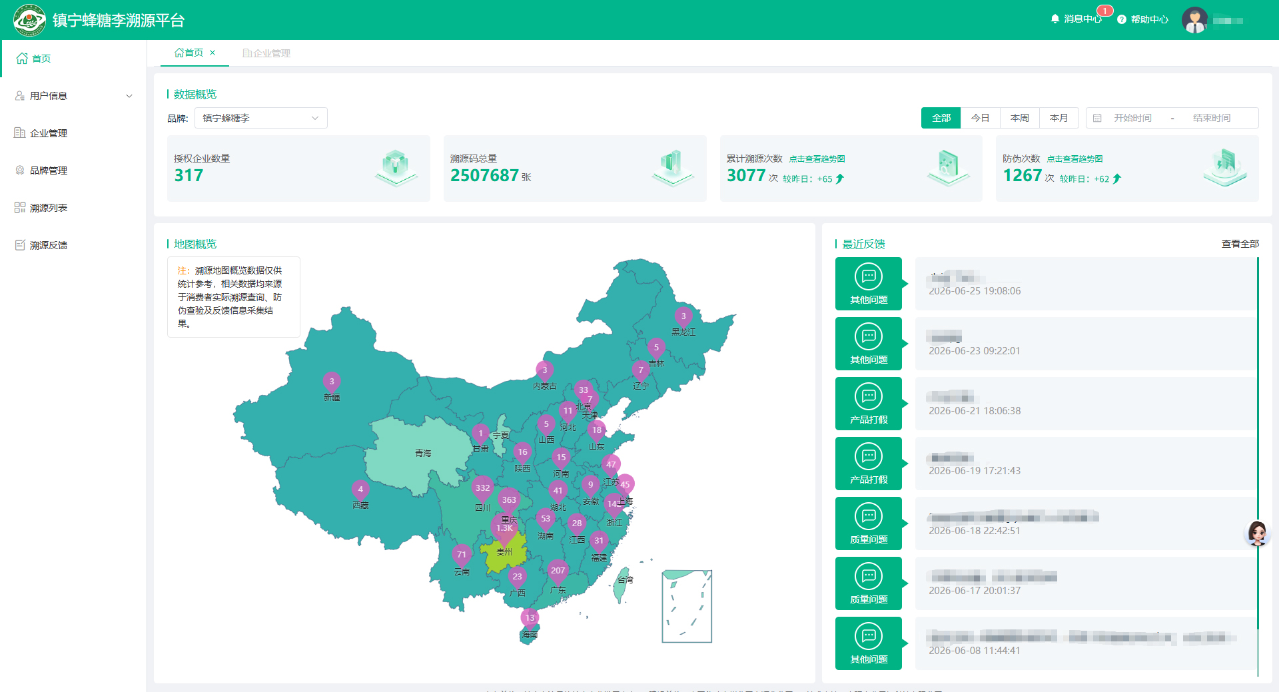Click the 332 marker on 四川
The width and height of the screenshot is (1279, 692).
coord(482,489)
